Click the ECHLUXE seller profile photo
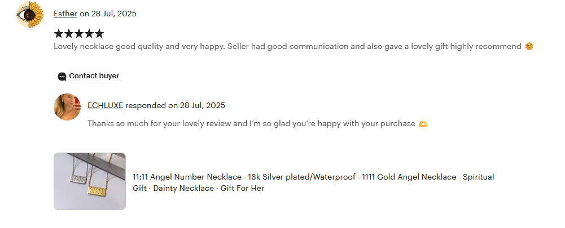Image resolution: width=565 pixels, height=228 pixels. tap(67, 107)
